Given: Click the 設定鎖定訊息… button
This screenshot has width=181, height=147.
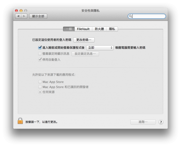Looking at the screenshot, I should coord(85,54).
